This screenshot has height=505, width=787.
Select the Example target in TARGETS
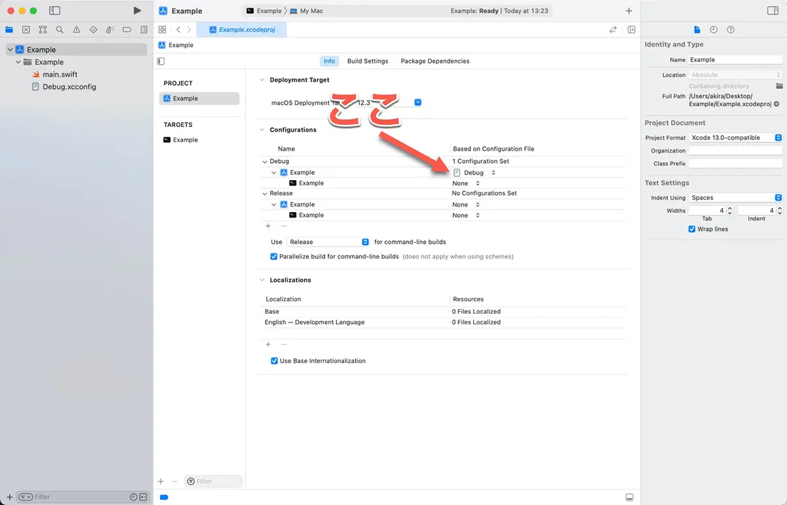(185, 140)
